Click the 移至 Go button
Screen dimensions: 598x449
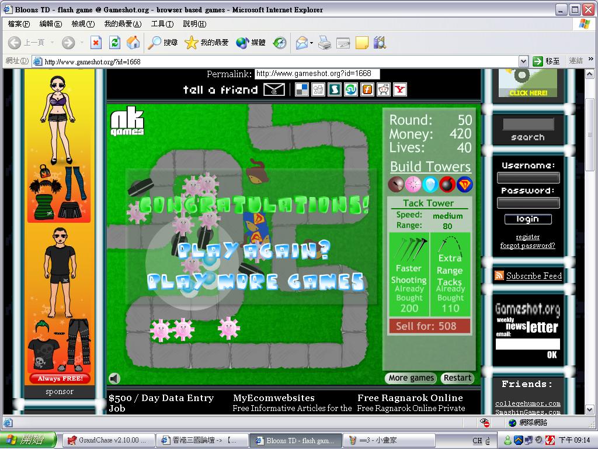[x=546, y=61]
